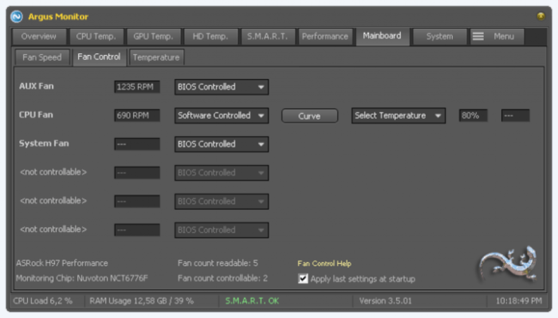The height and width of the screenshot is (318, 558).
Task: Open the Menu via the hamburger icon
Action: [x=478, y=36]
